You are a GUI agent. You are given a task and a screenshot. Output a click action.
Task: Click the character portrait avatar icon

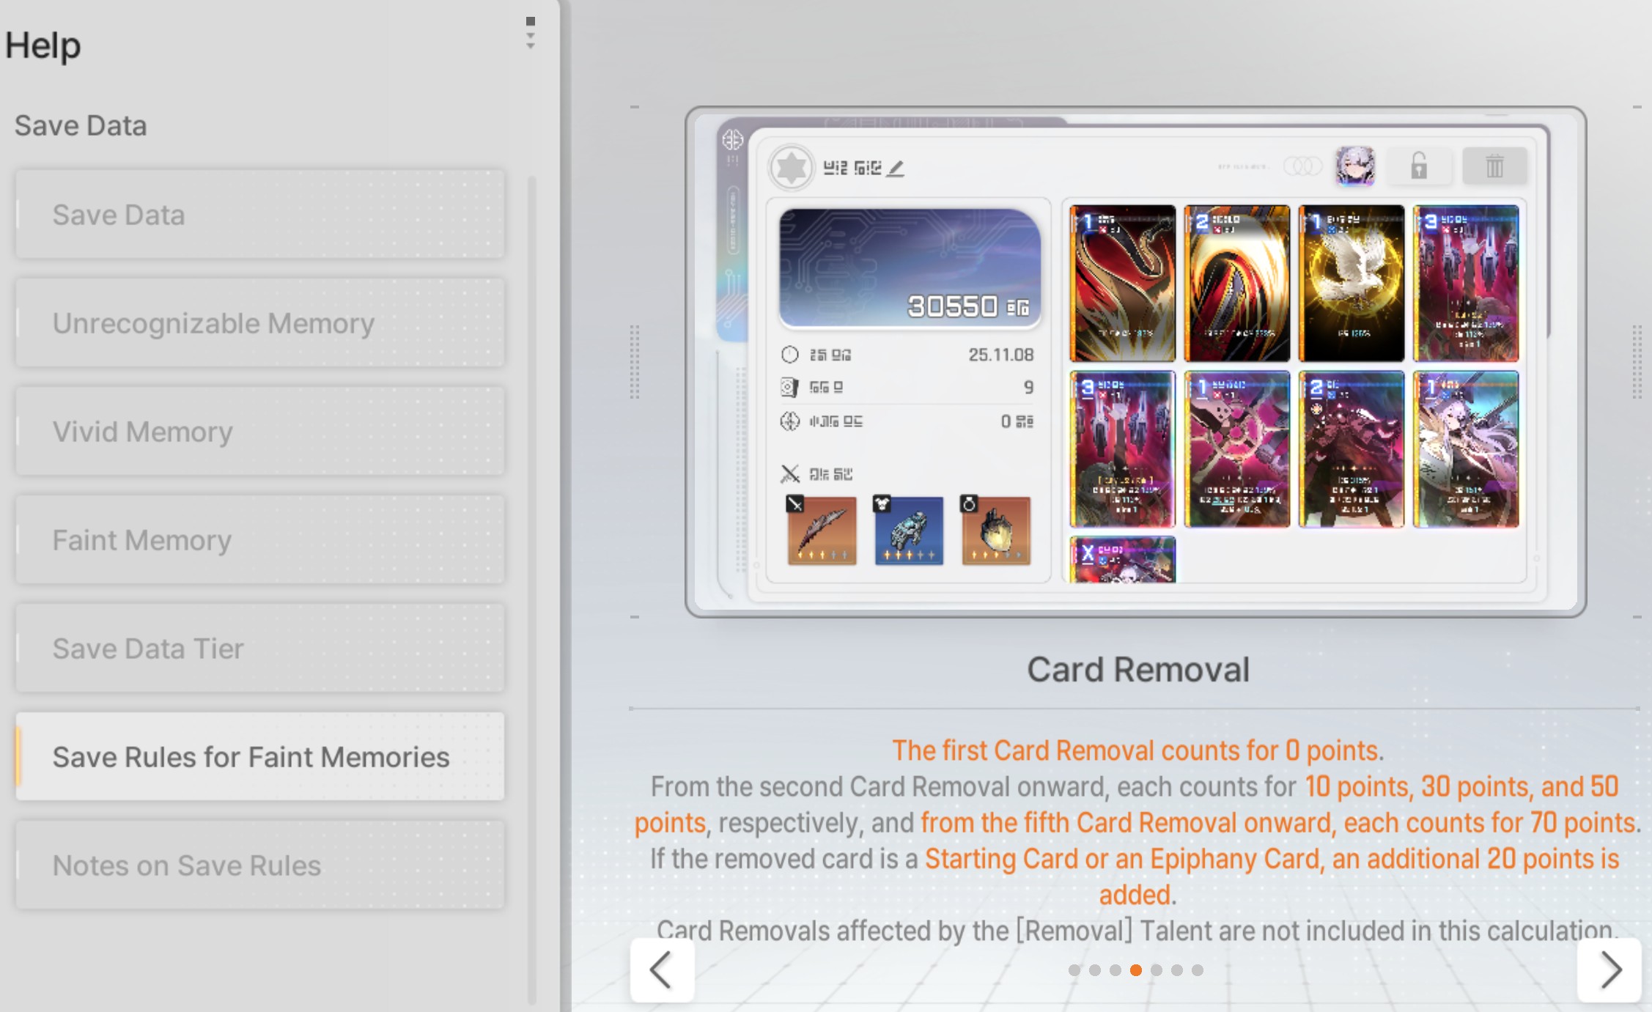tap(1354, 166)
